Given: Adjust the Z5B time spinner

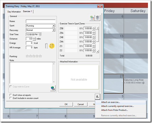Looking at the screenshot, I should coord(94,29).
